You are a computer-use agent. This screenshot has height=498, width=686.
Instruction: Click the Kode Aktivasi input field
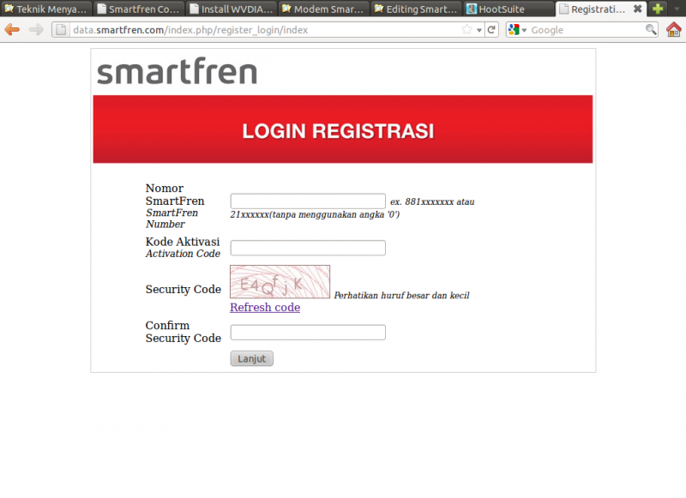[307, 248]
